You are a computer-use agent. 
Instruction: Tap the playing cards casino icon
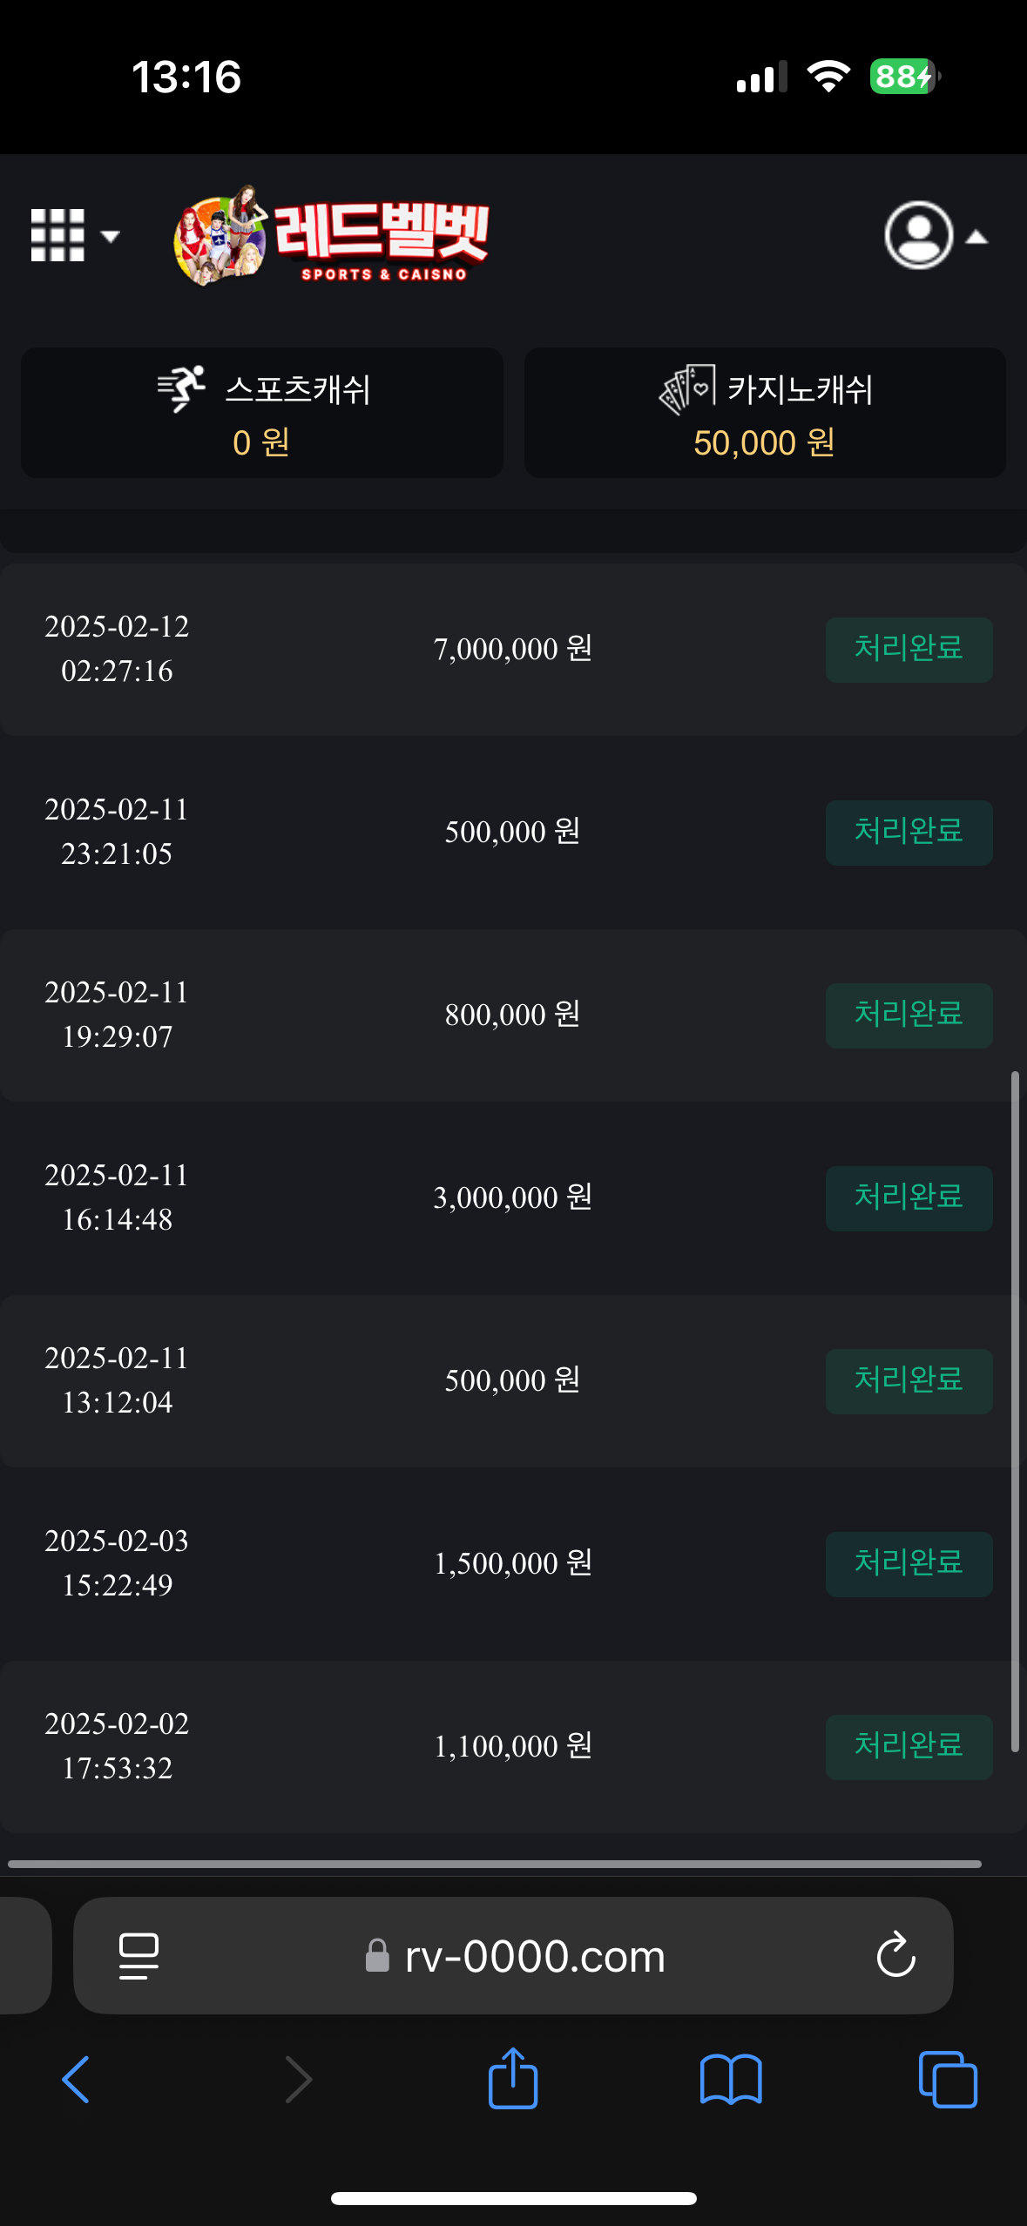686,388
